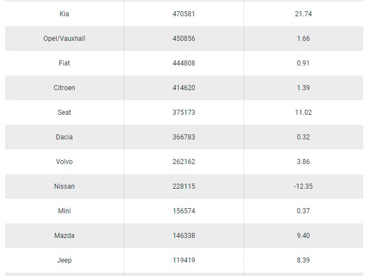Click the Seat brand name
The width and height of the screenshot is (371, 276).
pyautogui.click(x=64, y=113)
